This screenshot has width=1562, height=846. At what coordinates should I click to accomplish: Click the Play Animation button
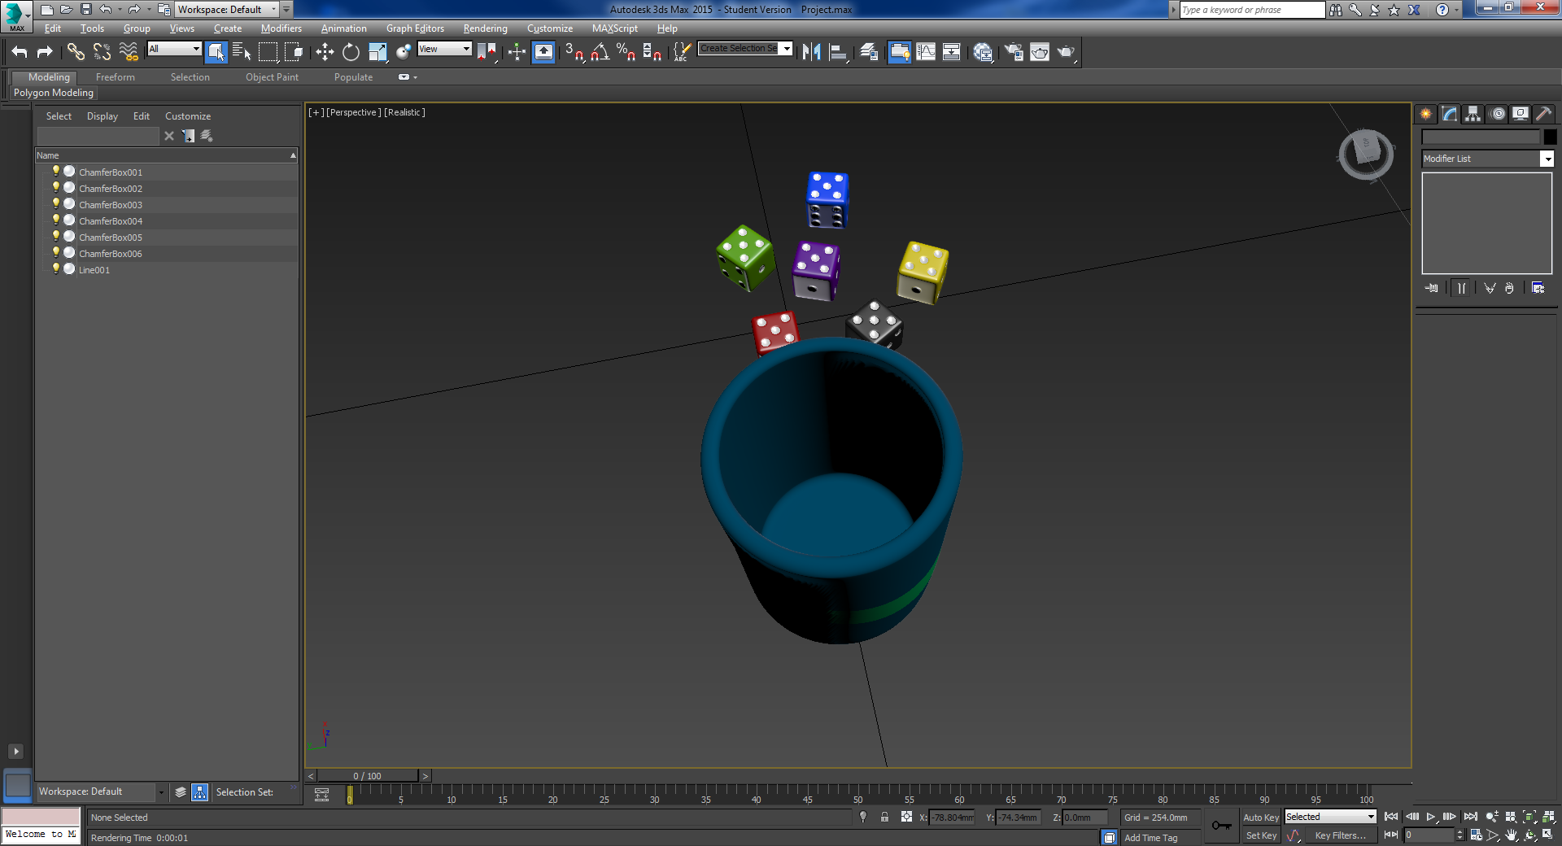1430,817
